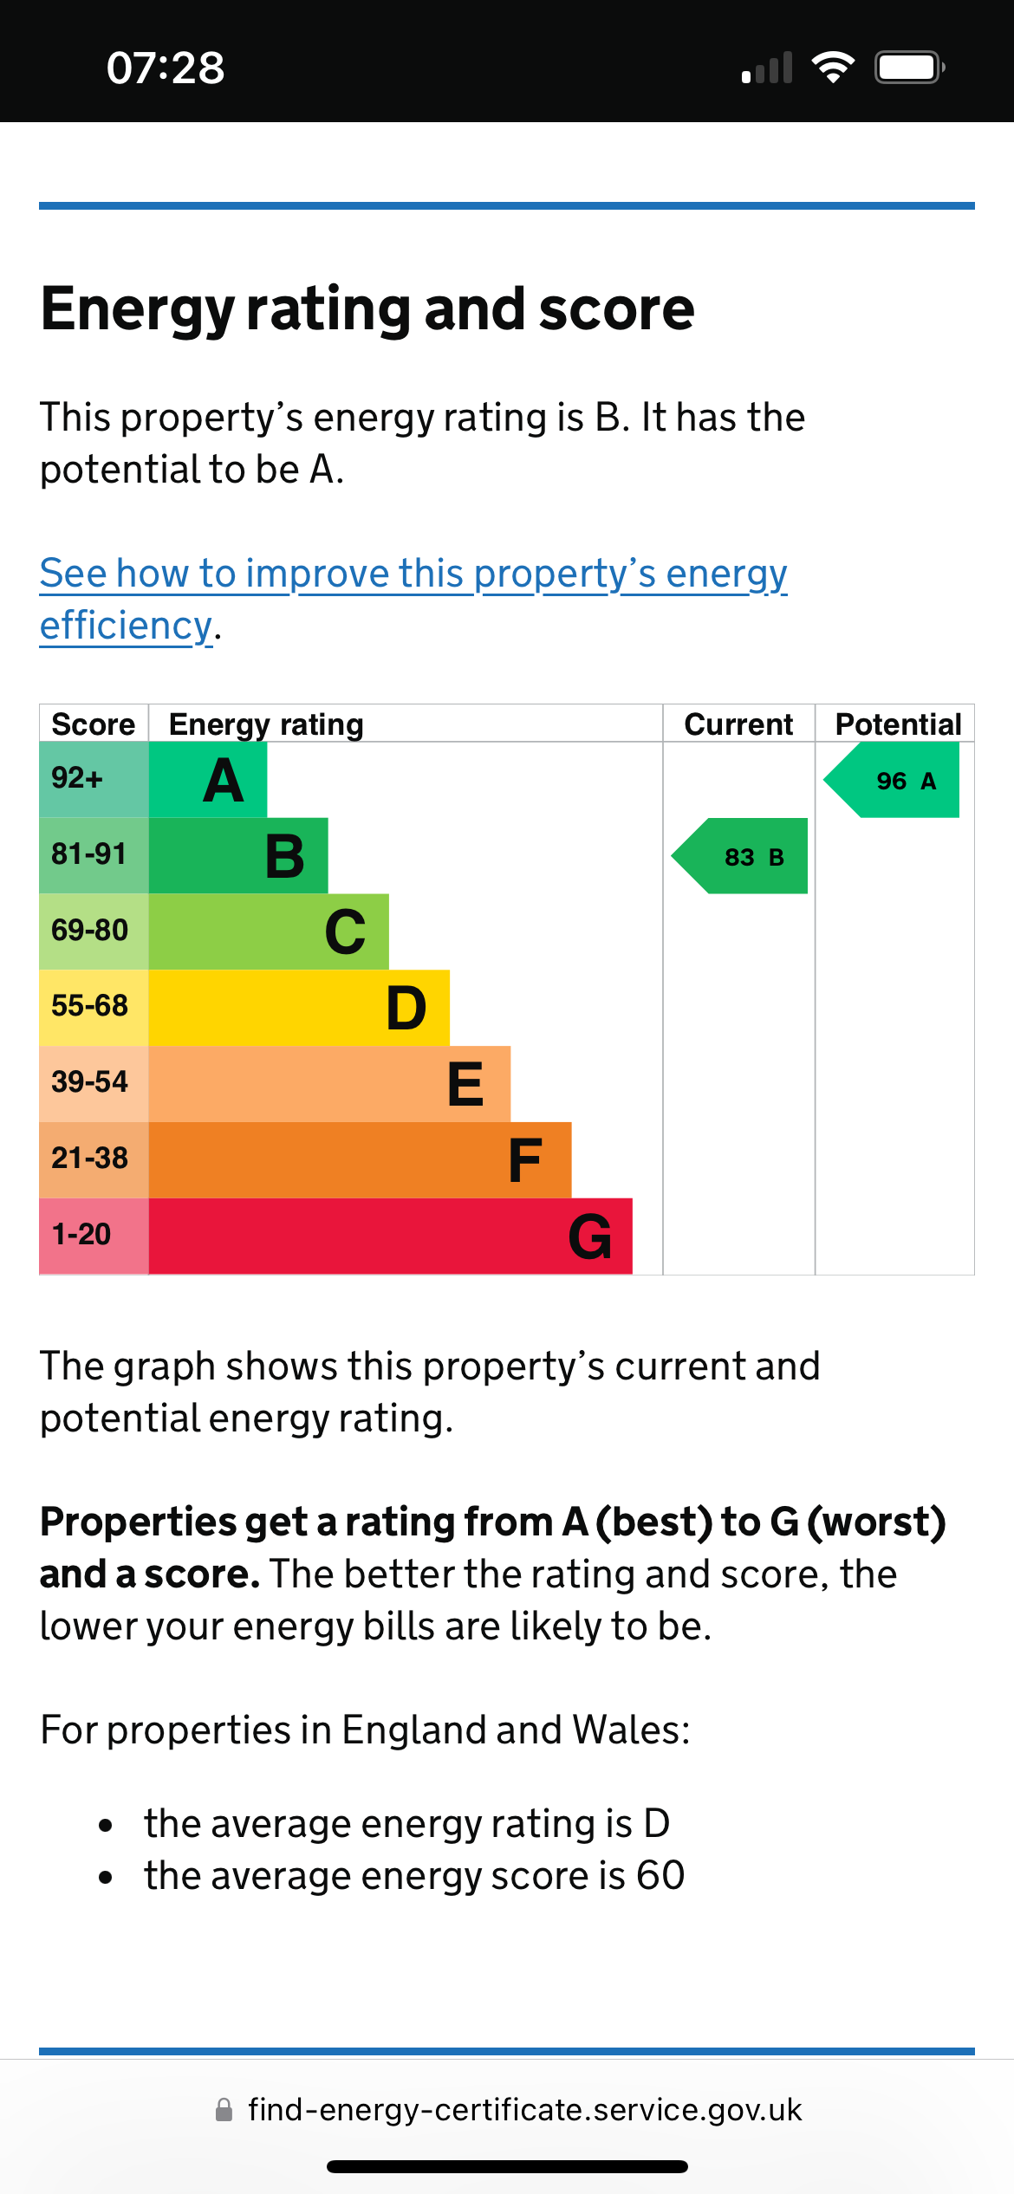1014x2194 pixels.
Task: Tap the find-energy-certificate.service.gov.uk address
Action: [524, 2110]
